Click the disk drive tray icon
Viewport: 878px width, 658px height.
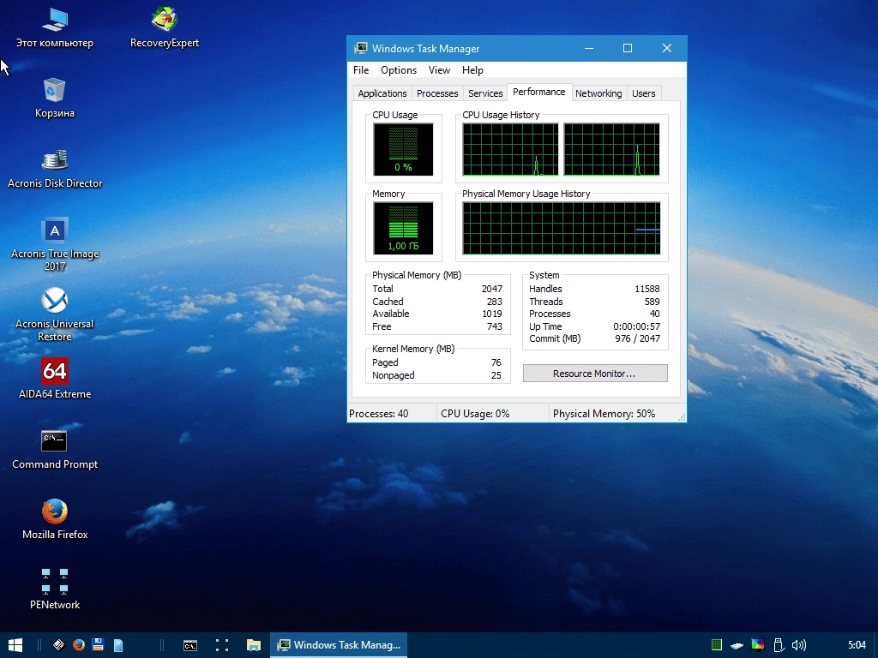pyautogui.click(x=737, y=645)
